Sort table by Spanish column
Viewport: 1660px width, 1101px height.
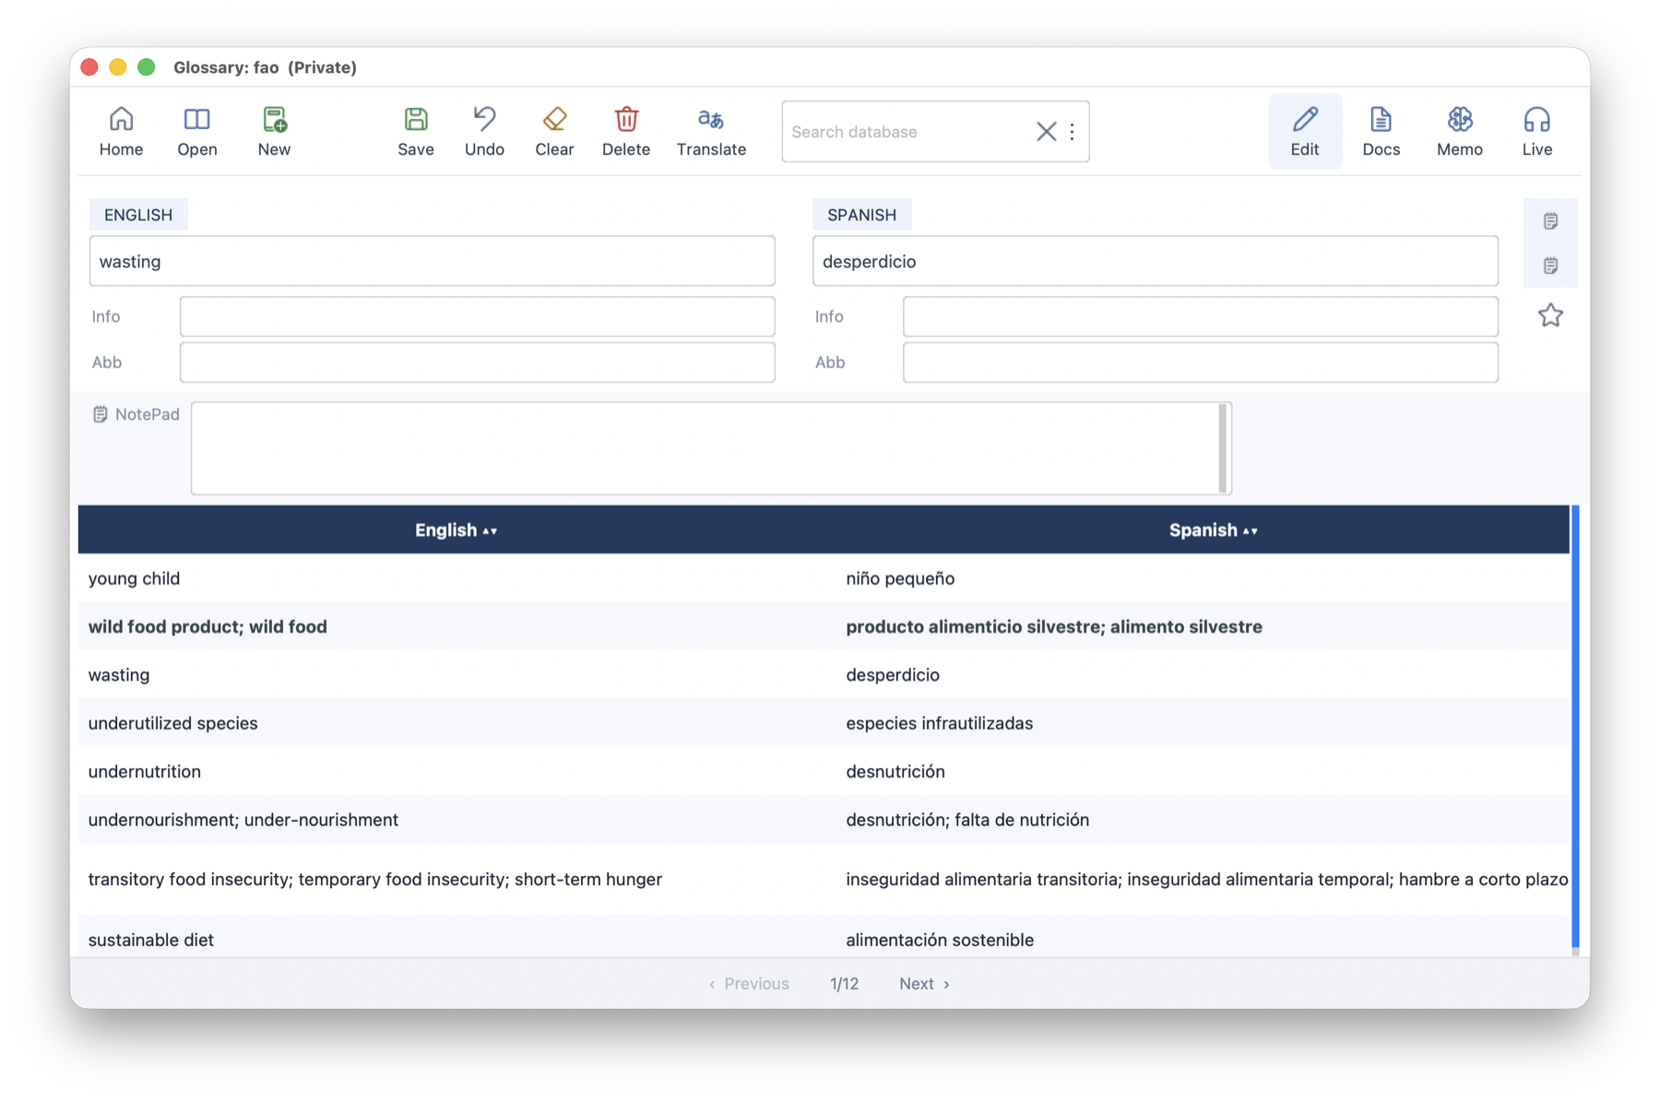pyautogui.click(x=1213, y=530)
